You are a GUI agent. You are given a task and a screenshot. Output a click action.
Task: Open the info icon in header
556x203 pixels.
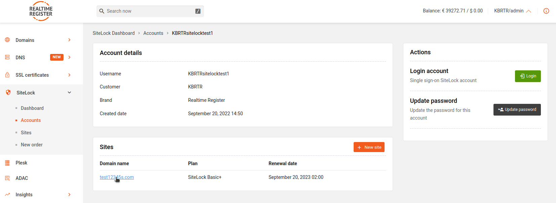pyautogui.click(x=546, y=11)
